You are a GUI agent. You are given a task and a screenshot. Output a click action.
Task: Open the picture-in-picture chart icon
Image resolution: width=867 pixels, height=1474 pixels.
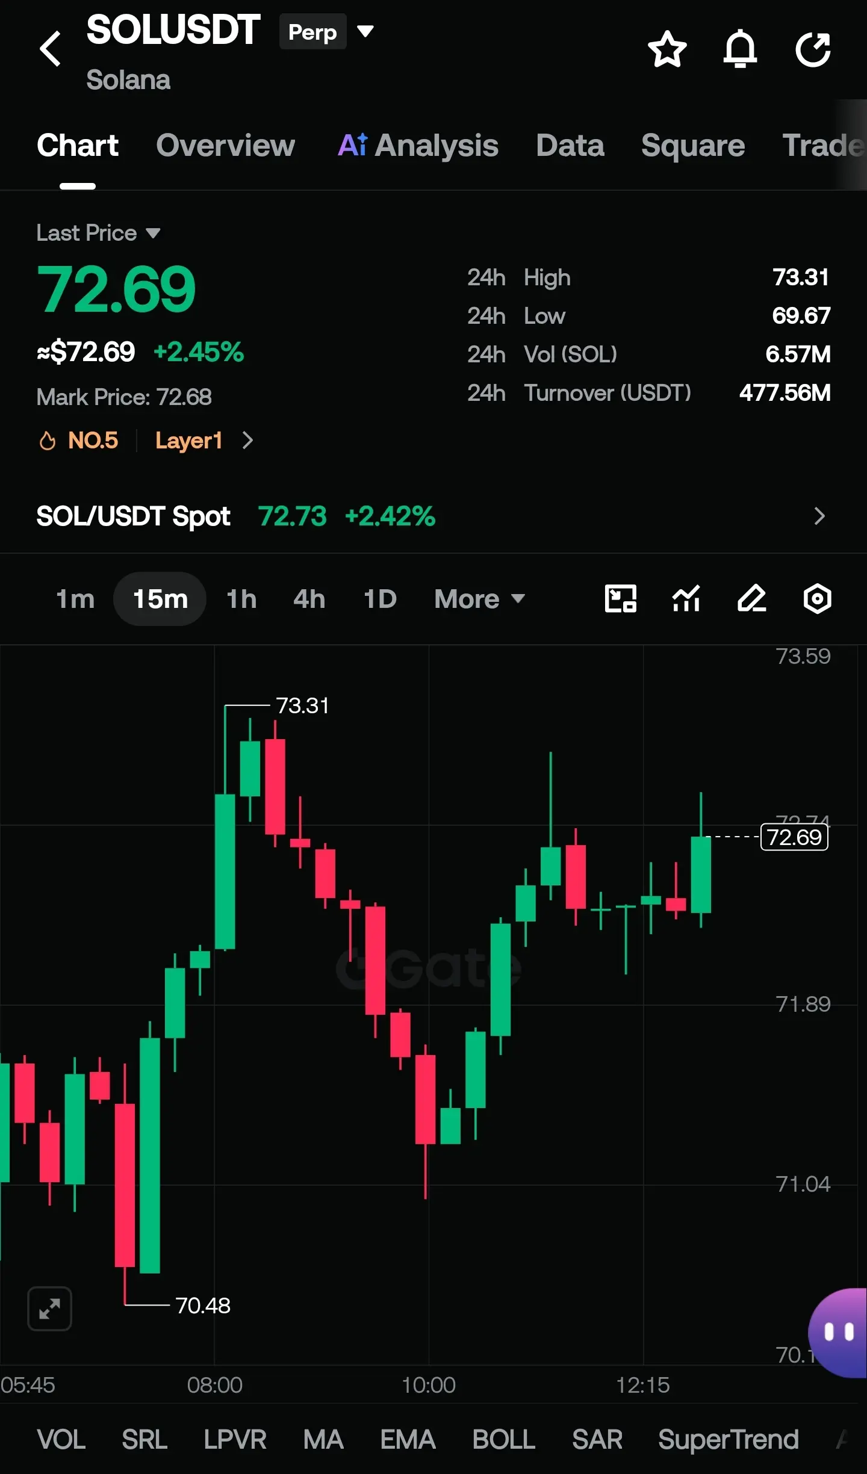point(620,599)
